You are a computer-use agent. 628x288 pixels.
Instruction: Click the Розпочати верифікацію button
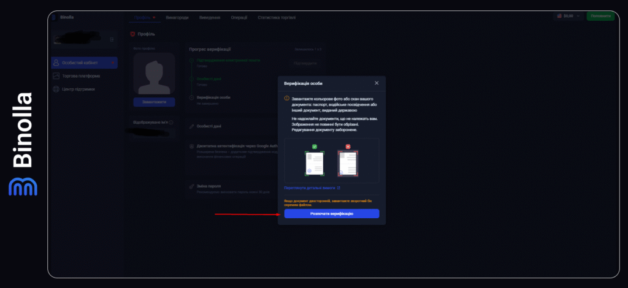(331, 213)
